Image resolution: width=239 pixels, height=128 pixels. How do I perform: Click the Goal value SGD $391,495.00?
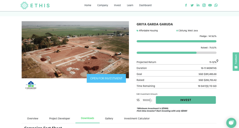pos(207,74)
